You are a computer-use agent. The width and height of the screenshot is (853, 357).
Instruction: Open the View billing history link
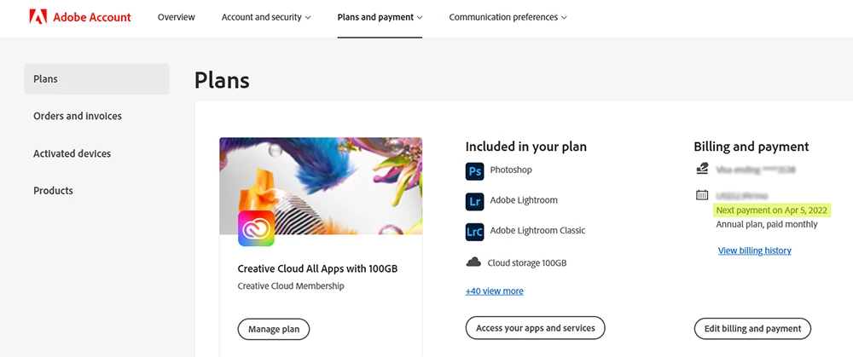click(755, 250)
